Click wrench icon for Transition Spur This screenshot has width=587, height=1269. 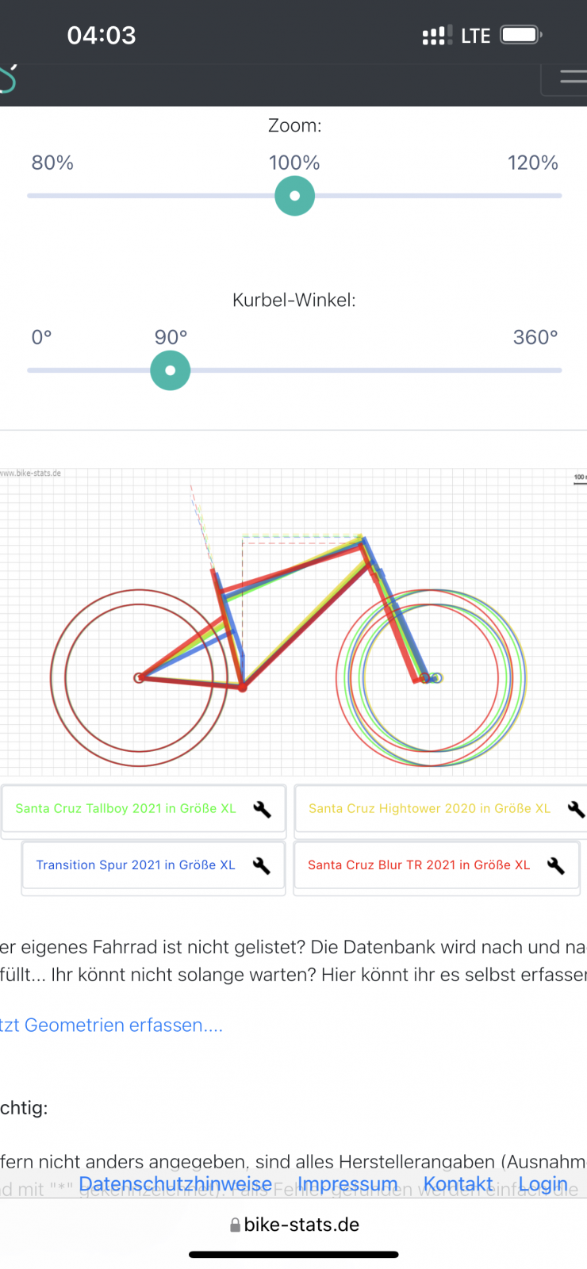click(x=261, y=865)
